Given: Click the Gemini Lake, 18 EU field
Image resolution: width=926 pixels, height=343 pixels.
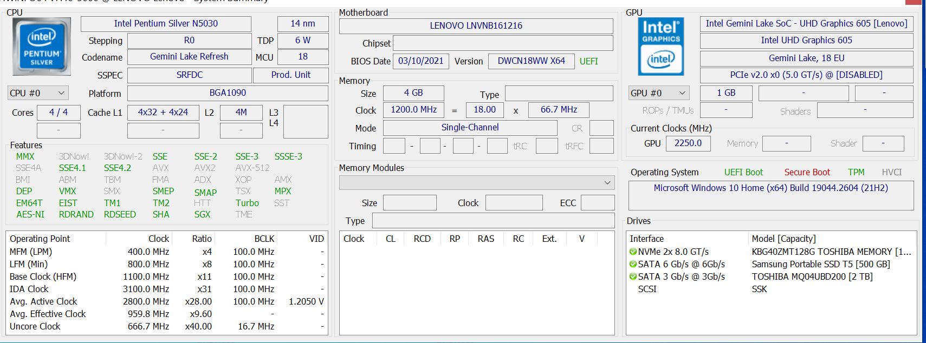Looking at the screenshot, I should click(x=806, y=58).
